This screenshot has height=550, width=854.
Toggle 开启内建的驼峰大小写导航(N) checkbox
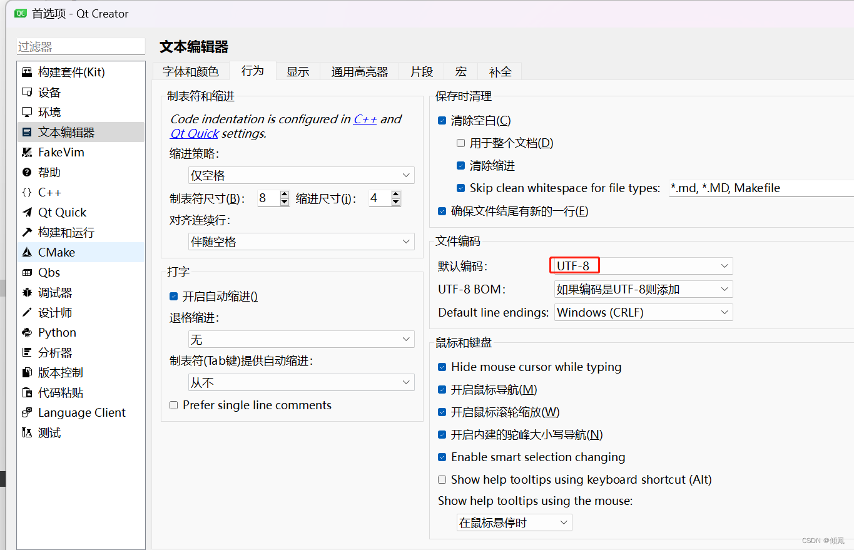[x=442, y=435]
